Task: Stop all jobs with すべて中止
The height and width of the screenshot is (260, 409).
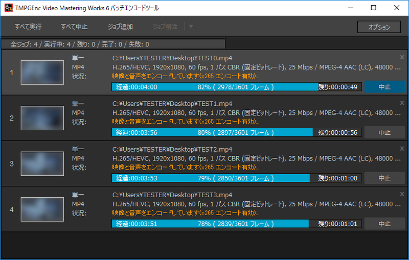Action: [x=74, y=27]
